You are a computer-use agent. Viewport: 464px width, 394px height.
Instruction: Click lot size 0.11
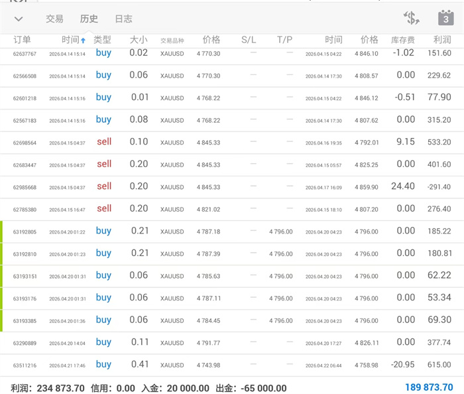point(140,342)
